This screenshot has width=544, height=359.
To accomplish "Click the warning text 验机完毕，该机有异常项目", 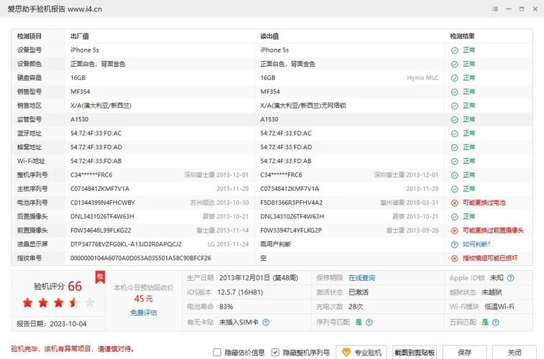I will pos(72,349).
